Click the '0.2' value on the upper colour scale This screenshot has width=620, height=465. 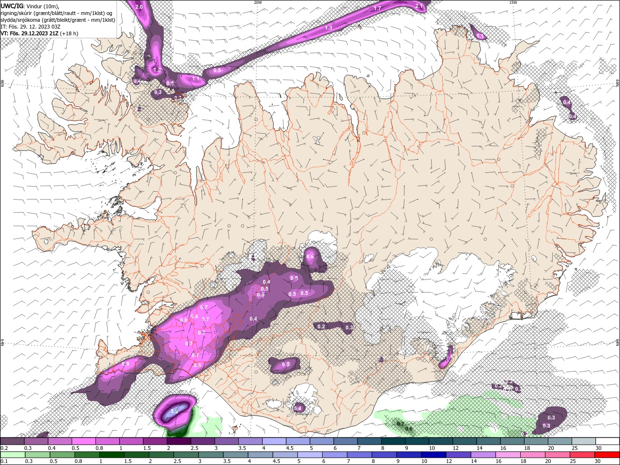click(x=4, y=448)
